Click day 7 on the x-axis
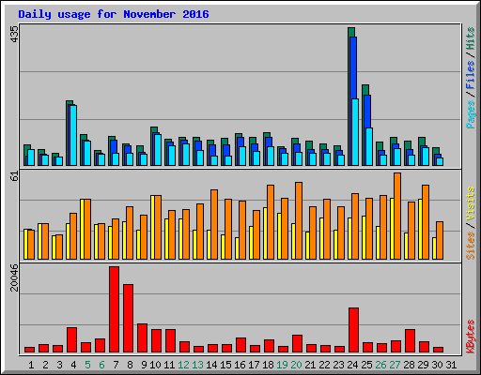The height and width of the screenshot is (375, 481). (116, 365)
